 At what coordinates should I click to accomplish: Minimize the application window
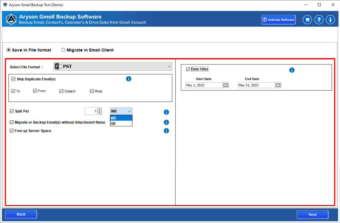306,5
